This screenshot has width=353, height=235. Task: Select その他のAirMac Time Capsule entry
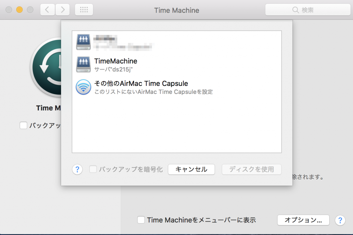(x=177, y=87)
